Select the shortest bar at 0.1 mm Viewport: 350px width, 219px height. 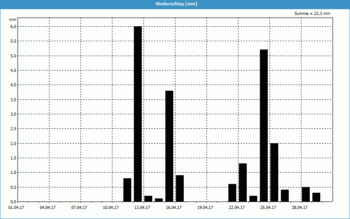(x=159, y=200)
